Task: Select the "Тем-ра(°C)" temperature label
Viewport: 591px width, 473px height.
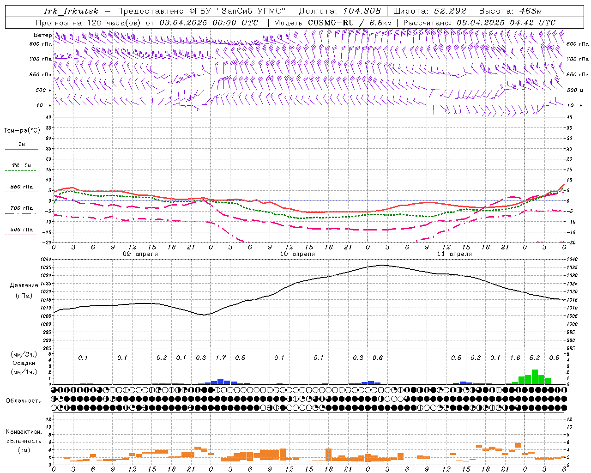Action: [22, 131]
